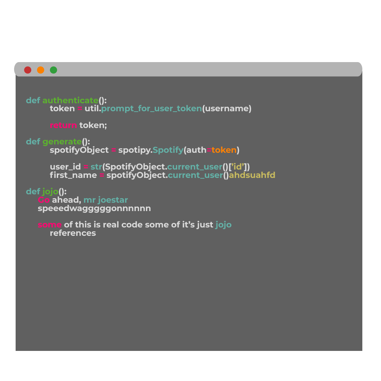Click the 'def jojo():' line
Viewport: 381px width, 381px height.
pos(46,192)
